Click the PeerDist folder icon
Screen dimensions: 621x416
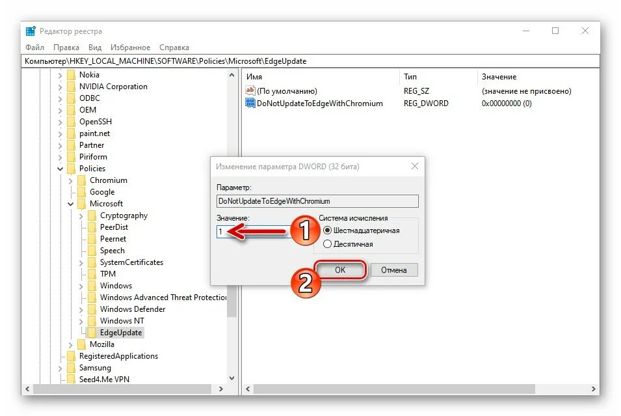(x=92, y=227)
